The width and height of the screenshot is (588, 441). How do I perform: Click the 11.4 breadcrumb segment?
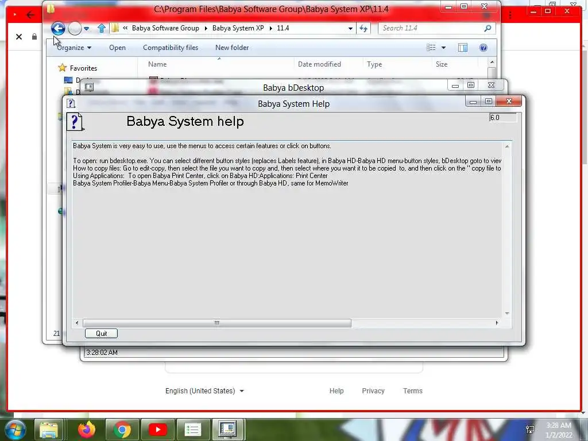(x=283, y=28)
